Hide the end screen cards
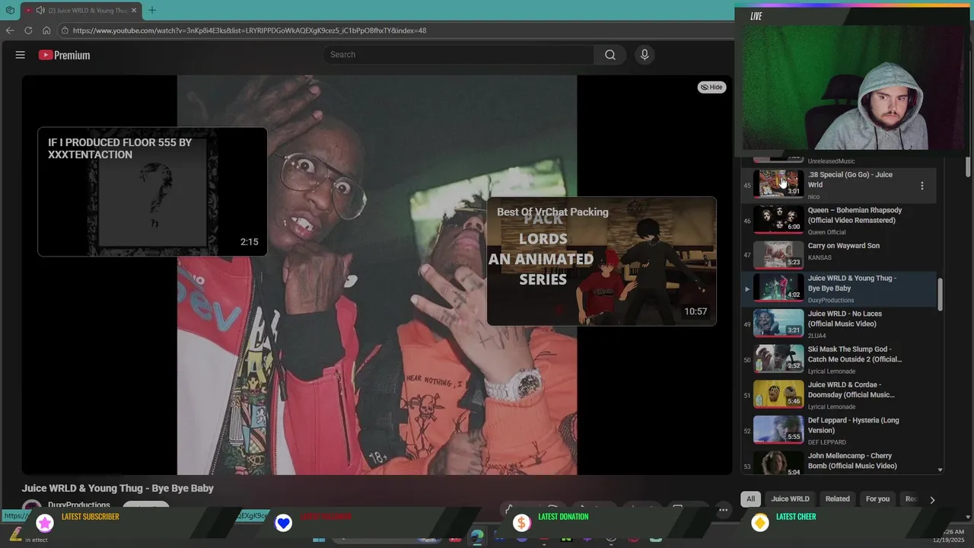The width and height of the screenshot is (974, 548). (711, 88)
